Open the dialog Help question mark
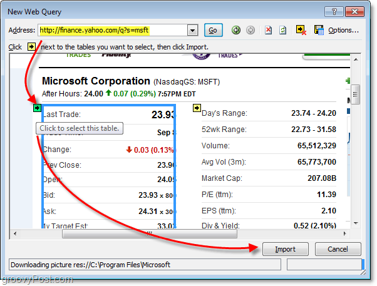377x286 pixels. click(x=334, y=11)
